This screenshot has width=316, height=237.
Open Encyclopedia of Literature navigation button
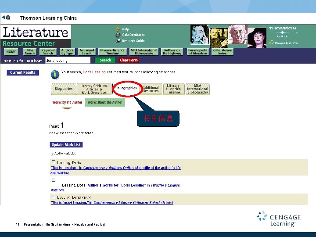click(197, 52)
